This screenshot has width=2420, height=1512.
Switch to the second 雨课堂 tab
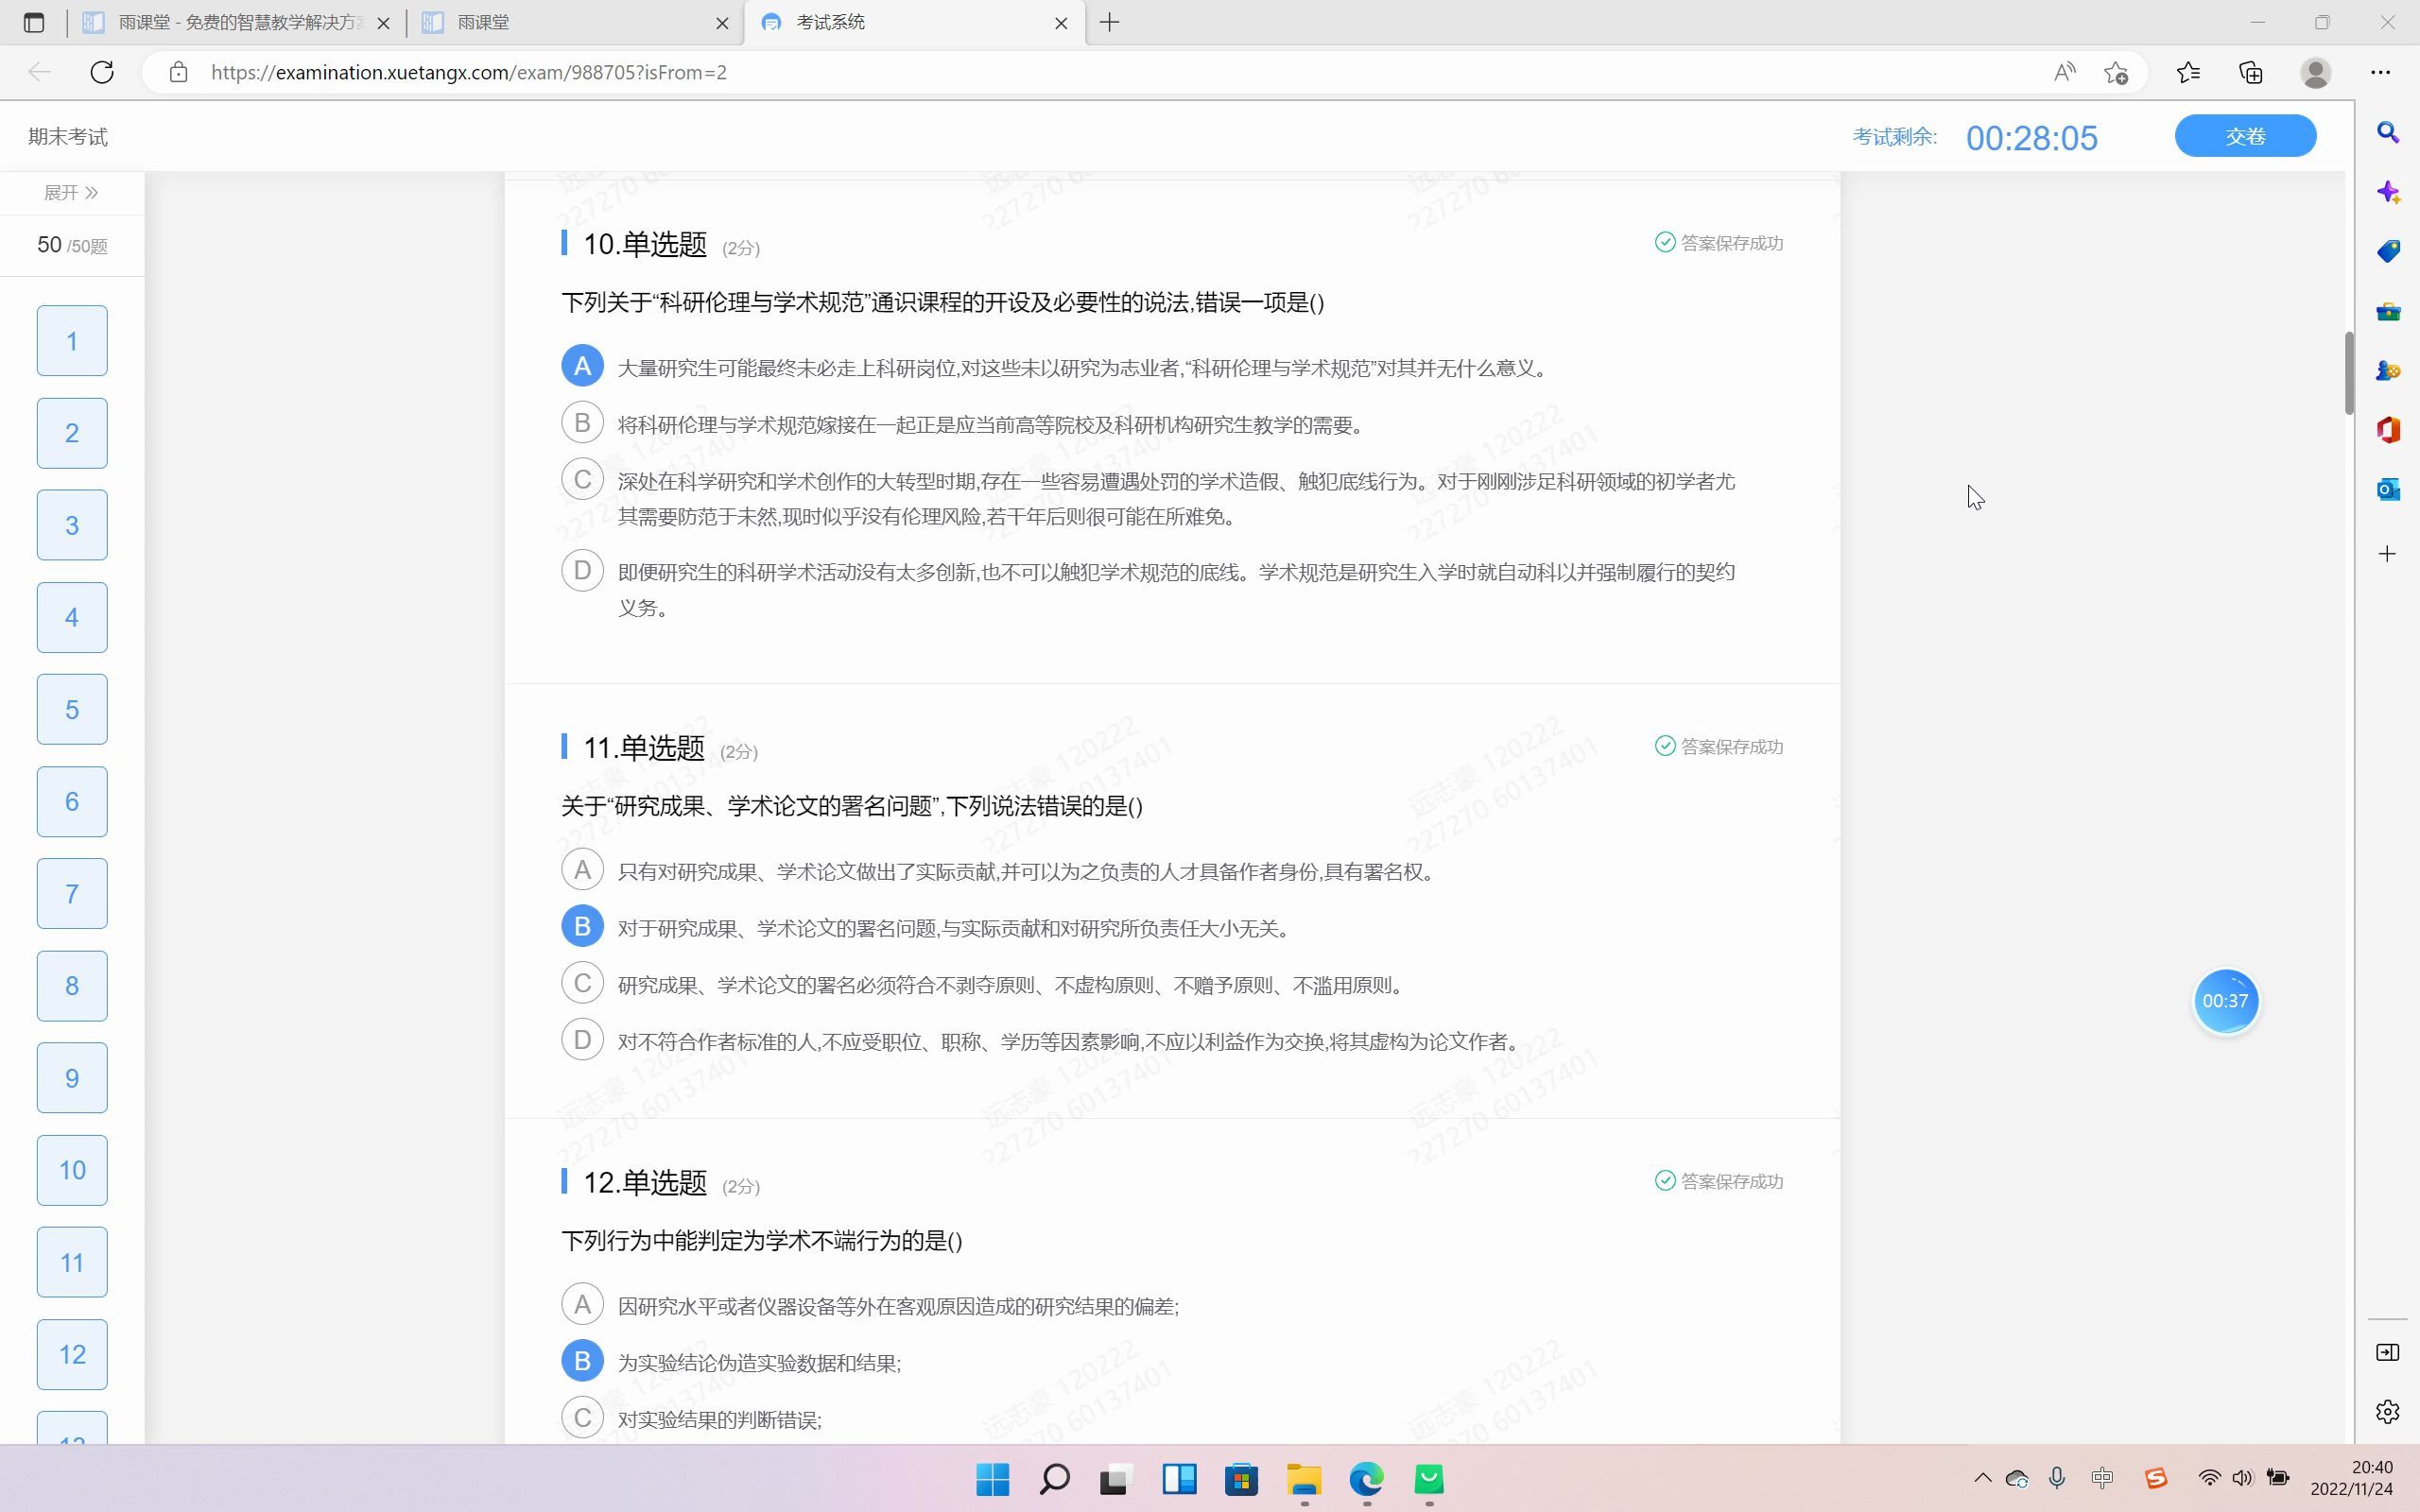tap(575, 22)
